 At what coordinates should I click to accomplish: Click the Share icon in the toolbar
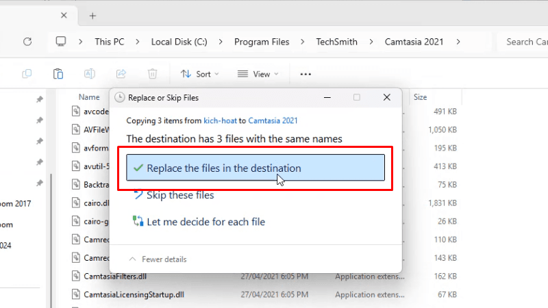coord(121,74)
